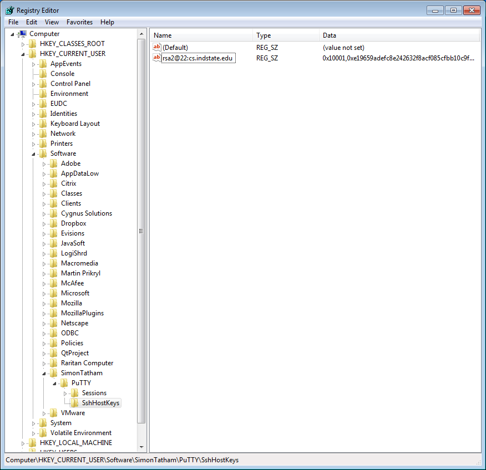Viewport: 486px width, 470px height.
Task: Click the (Default) string value icon
Action: coord(157,47)
